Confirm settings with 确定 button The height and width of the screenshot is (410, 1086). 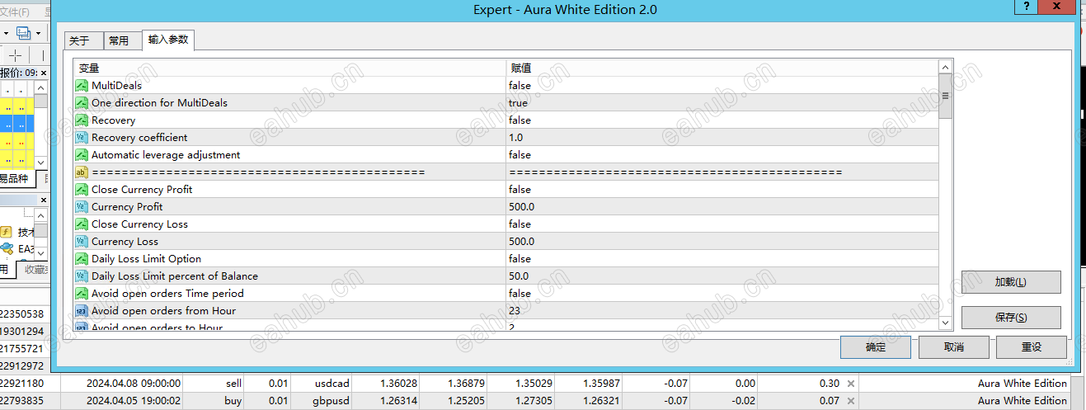[x=876, y=347]
